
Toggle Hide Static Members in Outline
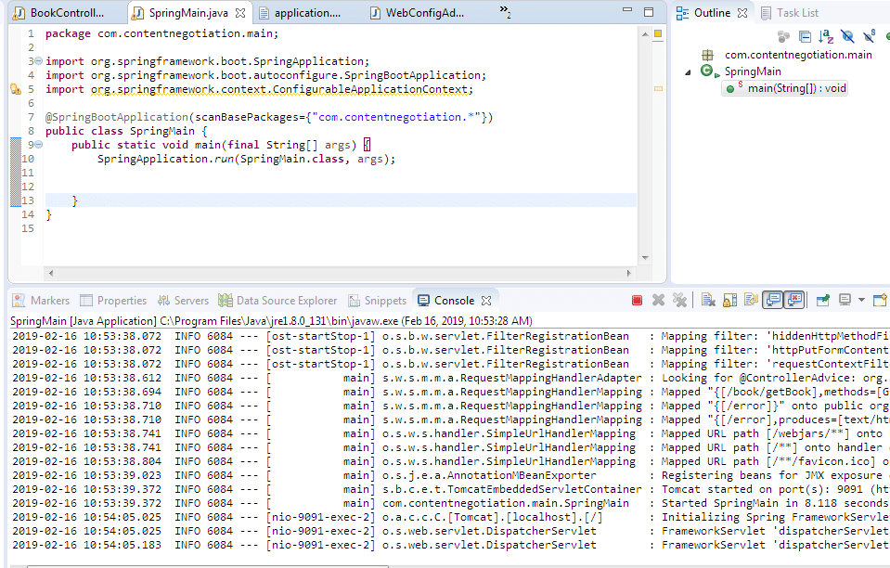pyautogui.click(x=869, y=37)
